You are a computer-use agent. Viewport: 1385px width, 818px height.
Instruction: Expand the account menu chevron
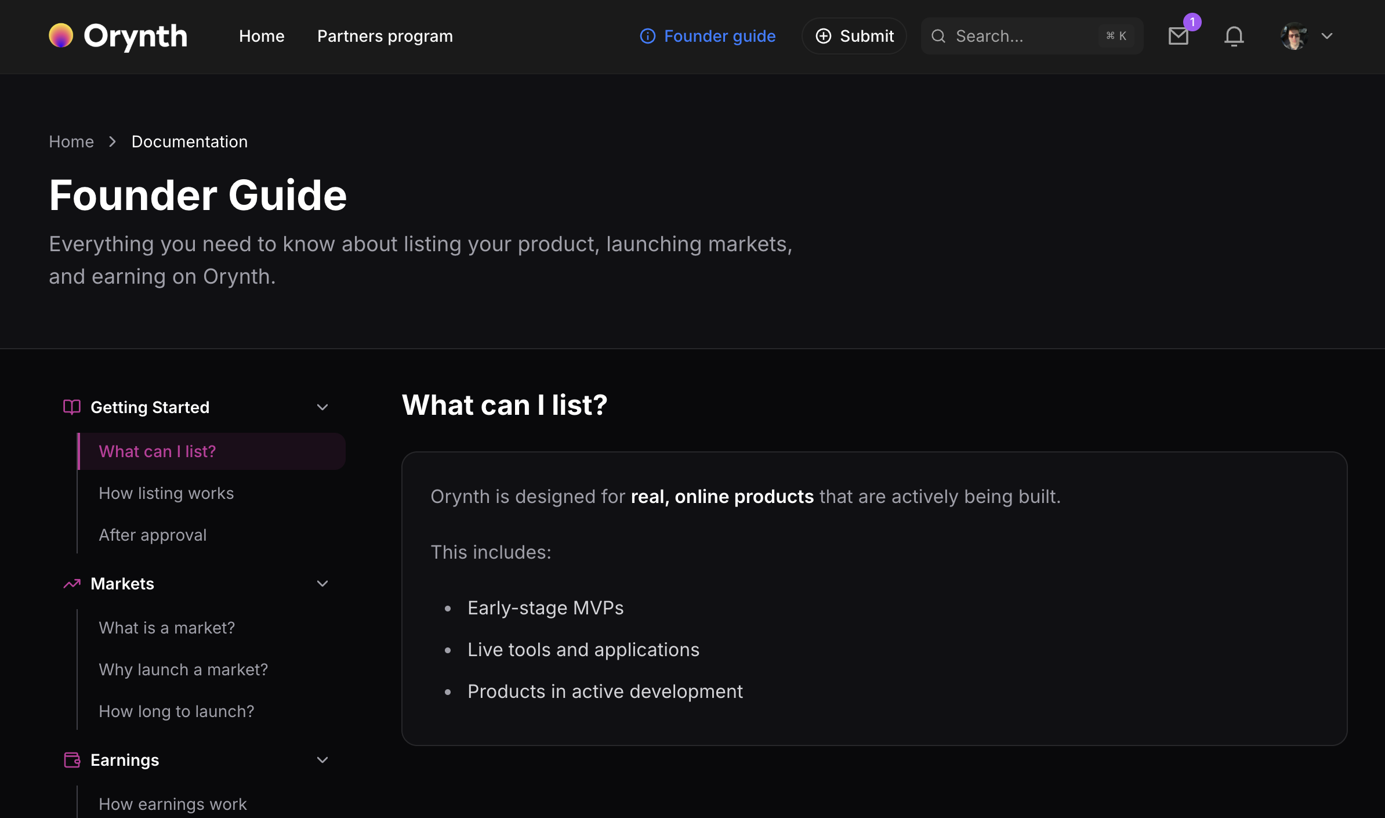click(x=1327, y=36)
